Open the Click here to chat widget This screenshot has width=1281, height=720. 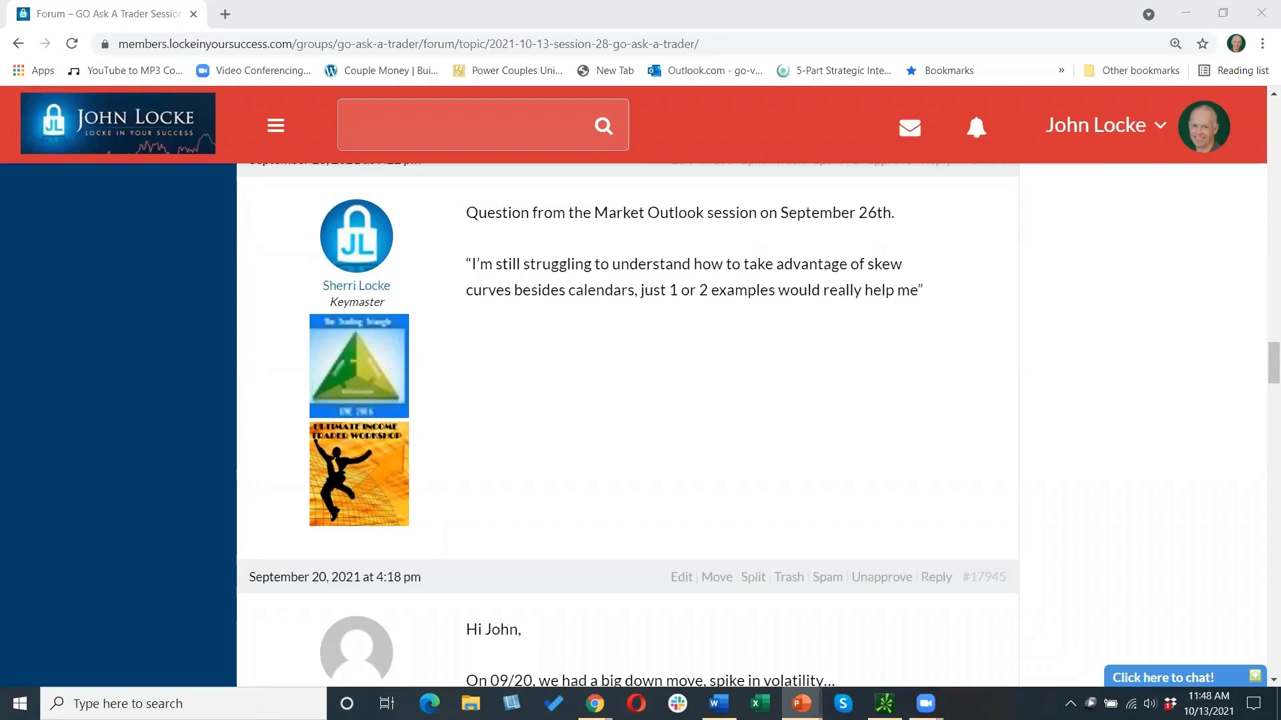1186,677
